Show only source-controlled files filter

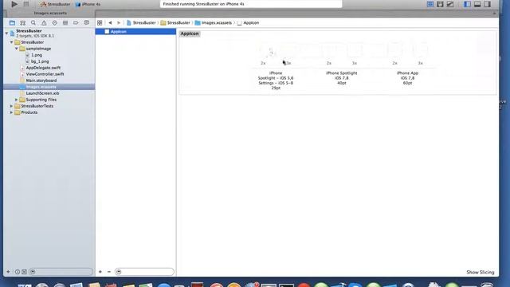(x=25, y=272)
